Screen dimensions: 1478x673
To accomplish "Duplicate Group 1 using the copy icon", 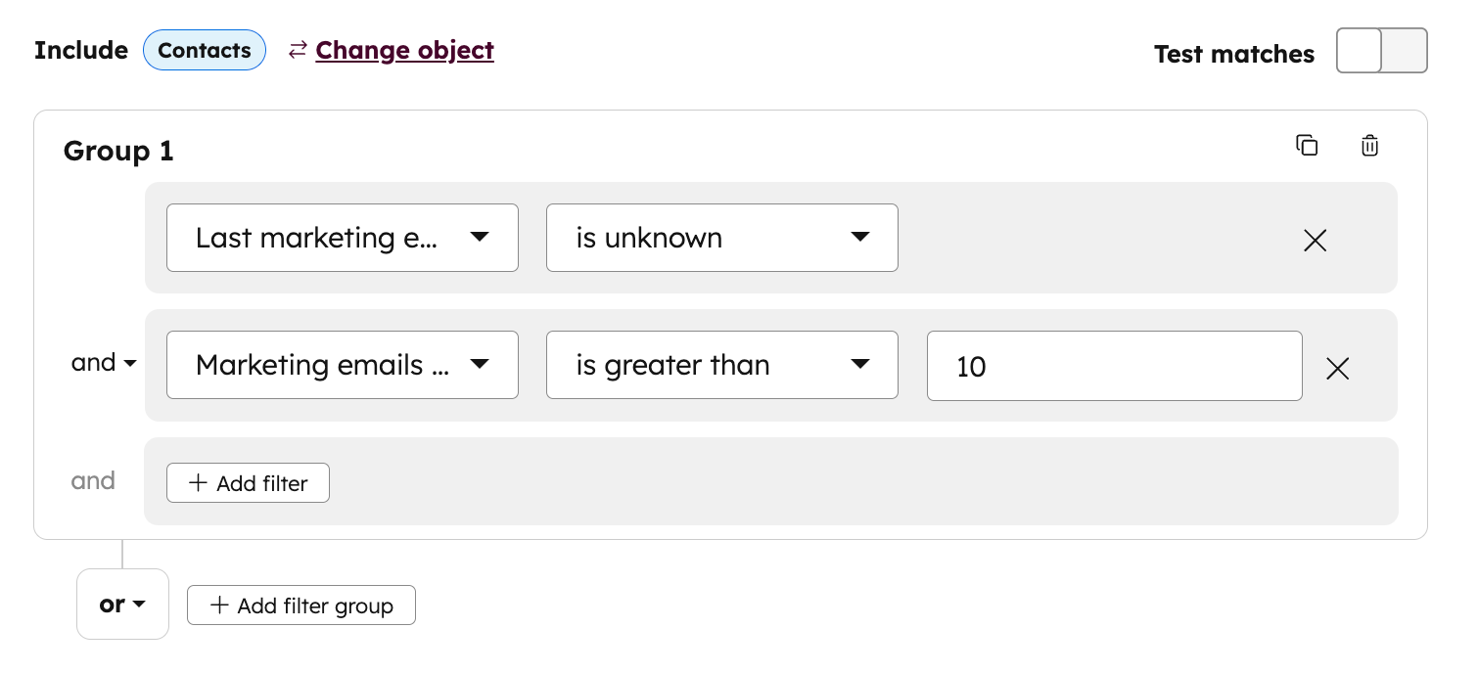I will (x=1308, y=145).
